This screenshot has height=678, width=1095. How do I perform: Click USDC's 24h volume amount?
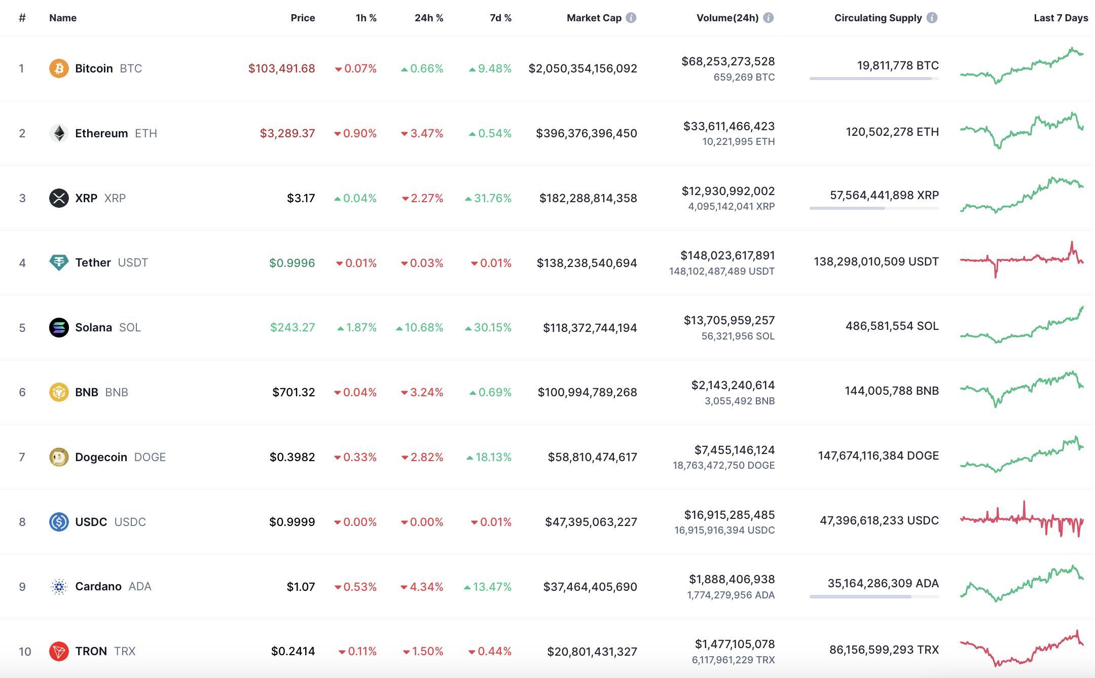pos(729,515)
